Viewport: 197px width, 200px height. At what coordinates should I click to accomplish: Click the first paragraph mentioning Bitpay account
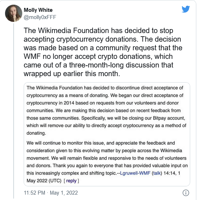tap(106, 110)
